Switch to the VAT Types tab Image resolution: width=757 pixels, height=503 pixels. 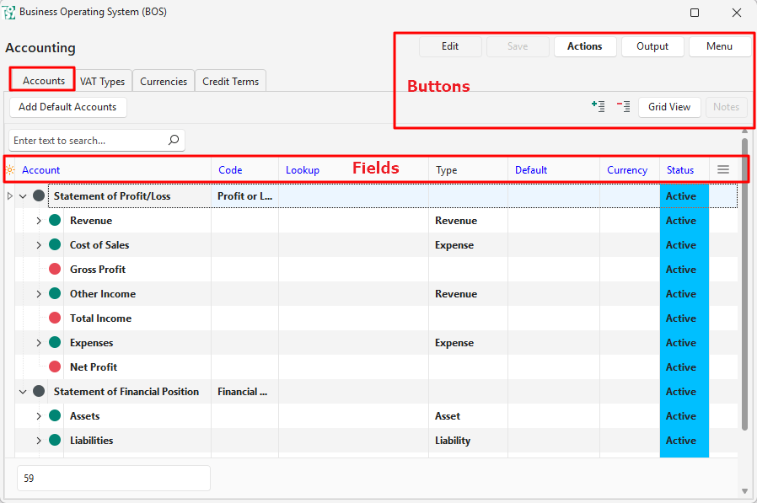coord(102,82)
